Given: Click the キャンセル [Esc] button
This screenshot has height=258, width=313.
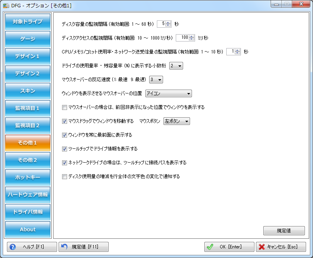Looking at the screenshot, I should [281, 247].
